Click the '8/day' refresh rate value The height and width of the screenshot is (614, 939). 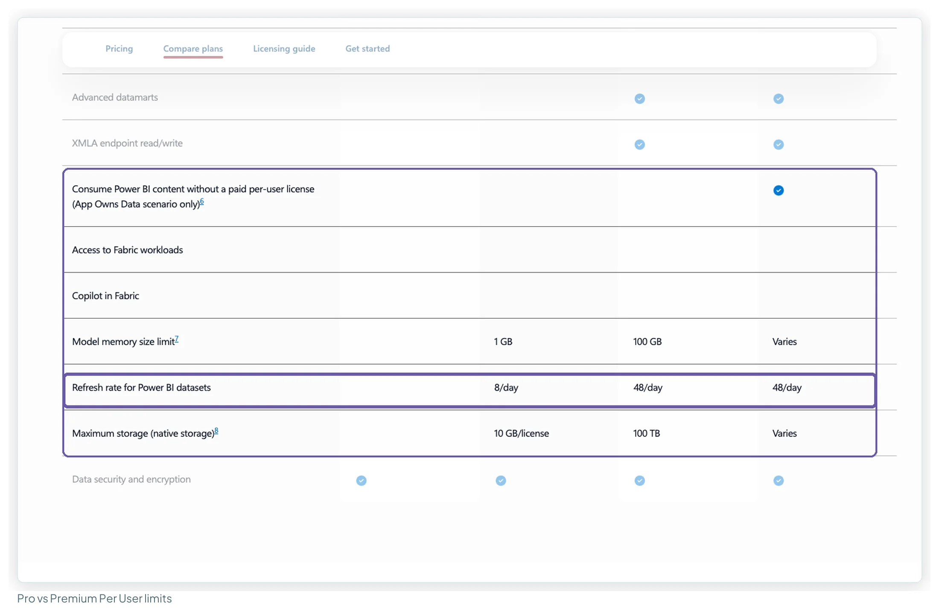coord(506,387)
